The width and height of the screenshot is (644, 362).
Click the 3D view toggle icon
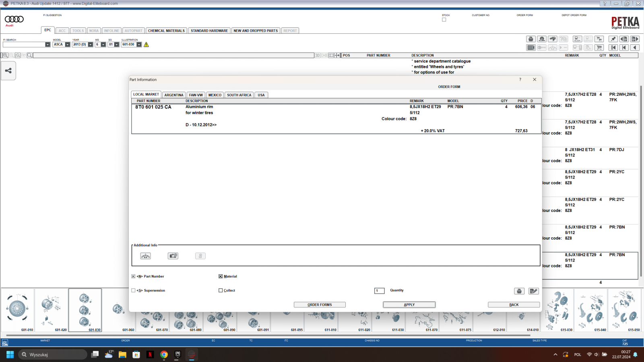tap(318, 55)
